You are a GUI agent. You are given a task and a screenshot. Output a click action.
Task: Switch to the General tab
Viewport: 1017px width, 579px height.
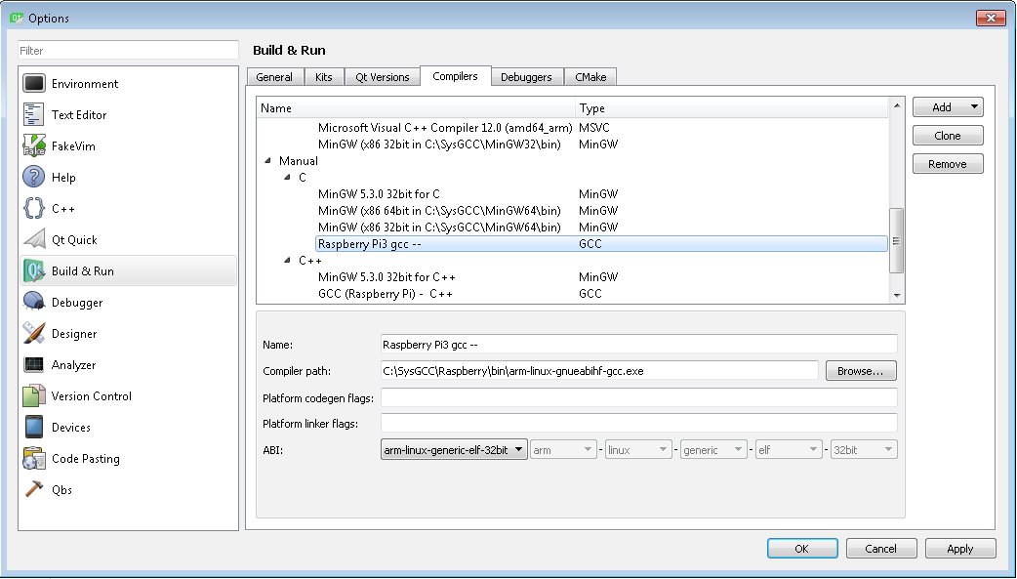coord(274,76)
